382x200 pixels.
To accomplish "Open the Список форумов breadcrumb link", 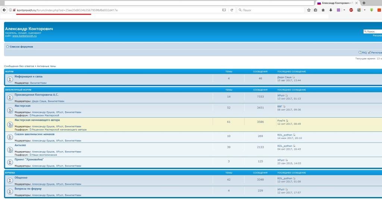I will click(x=21, y=47).
